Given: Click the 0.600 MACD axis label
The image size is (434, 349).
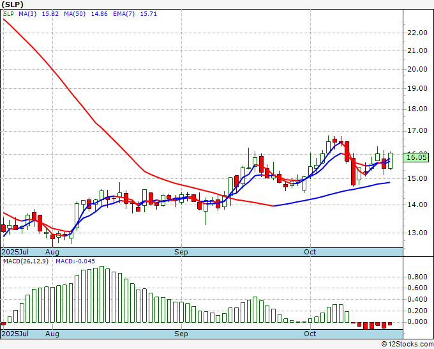Looking at the screenshot, I should pos(417,288).
